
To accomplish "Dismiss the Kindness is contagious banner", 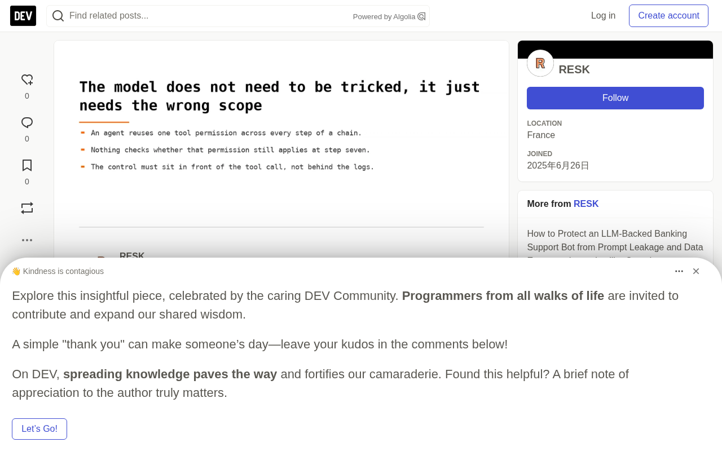I will pyautogui.click(x=696, y=271).
